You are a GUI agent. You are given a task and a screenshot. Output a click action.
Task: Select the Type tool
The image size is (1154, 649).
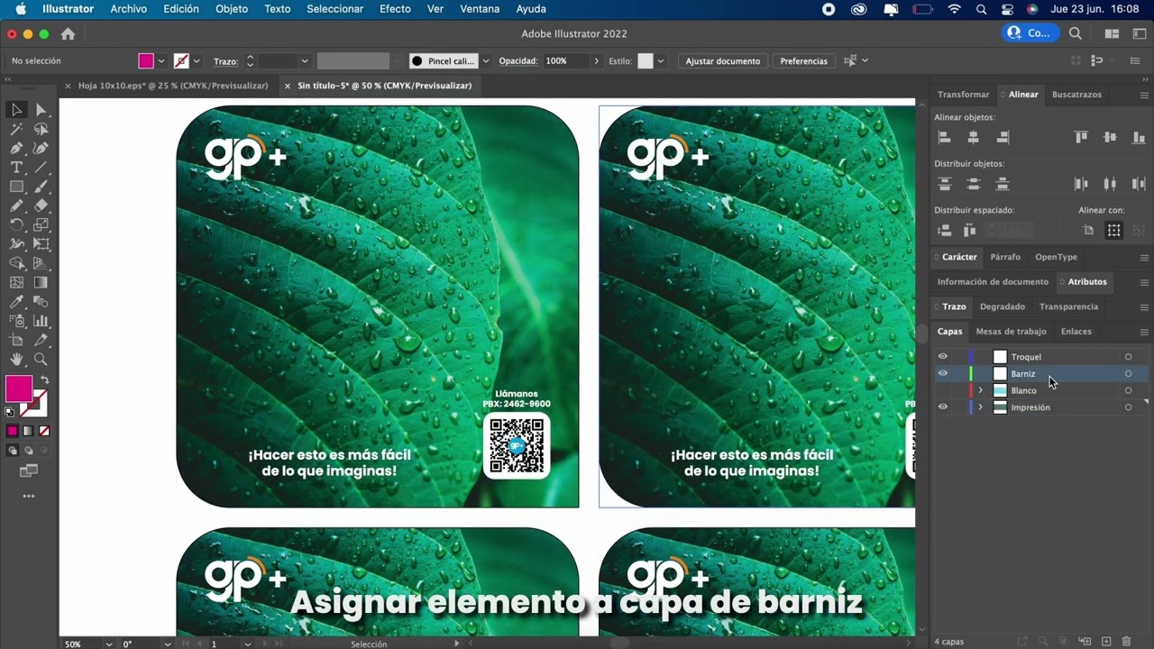pyautogui.click(x=16, y=168)
